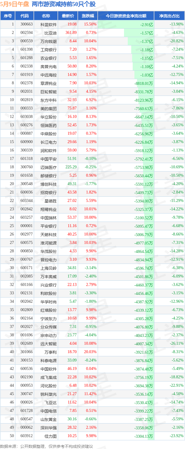Select stock name 华立股份
Viewport: 185px width, 449px height.
pyautogui.click(x=49, y=117)
